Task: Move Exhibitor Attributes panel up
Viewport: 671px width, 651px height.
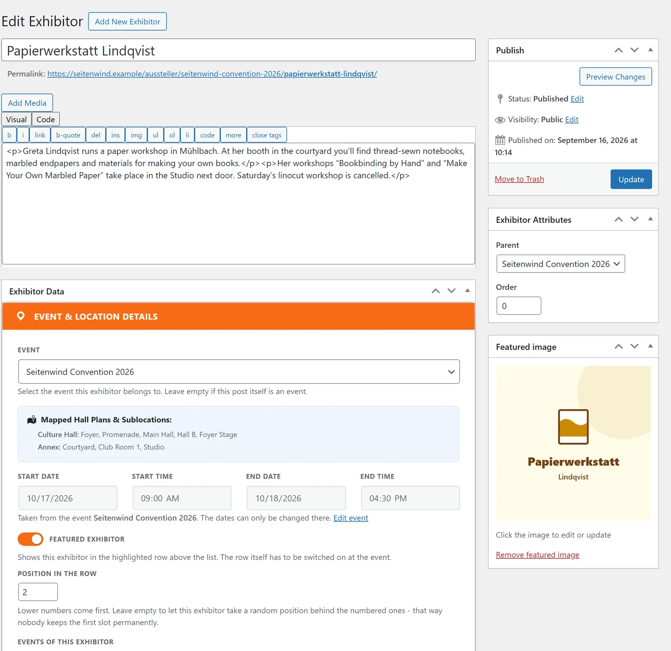Action: pos(619,220)
